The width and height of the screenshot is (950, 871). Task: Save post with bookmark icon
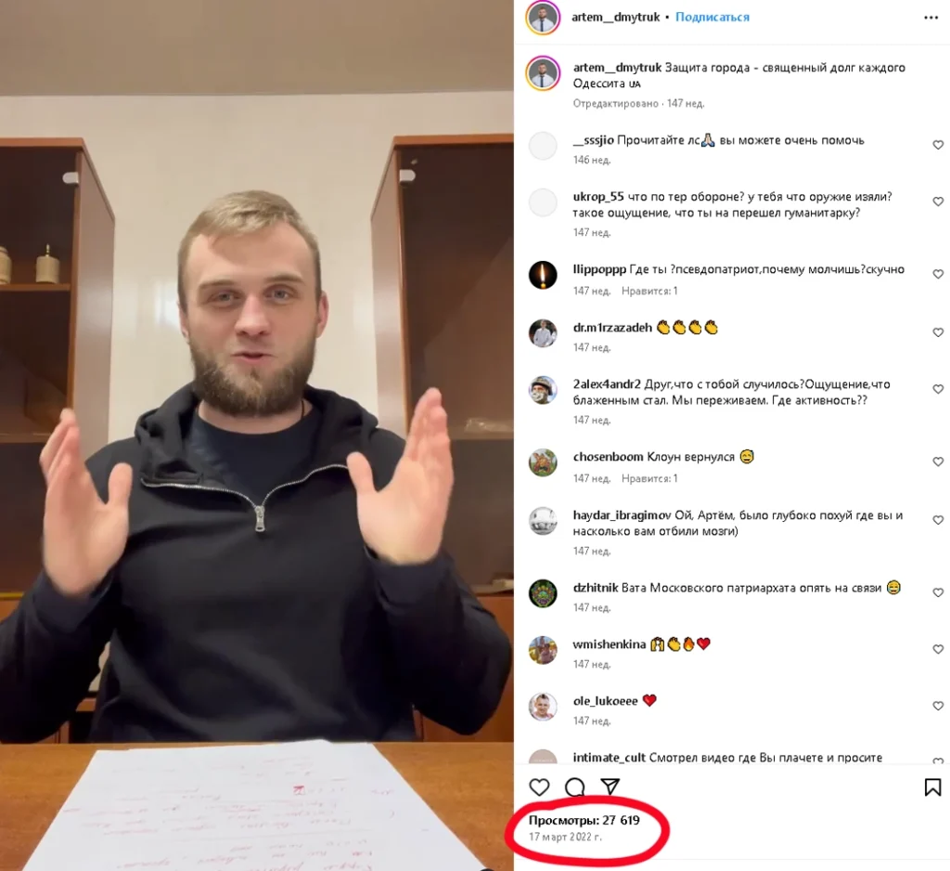[932, 787]
